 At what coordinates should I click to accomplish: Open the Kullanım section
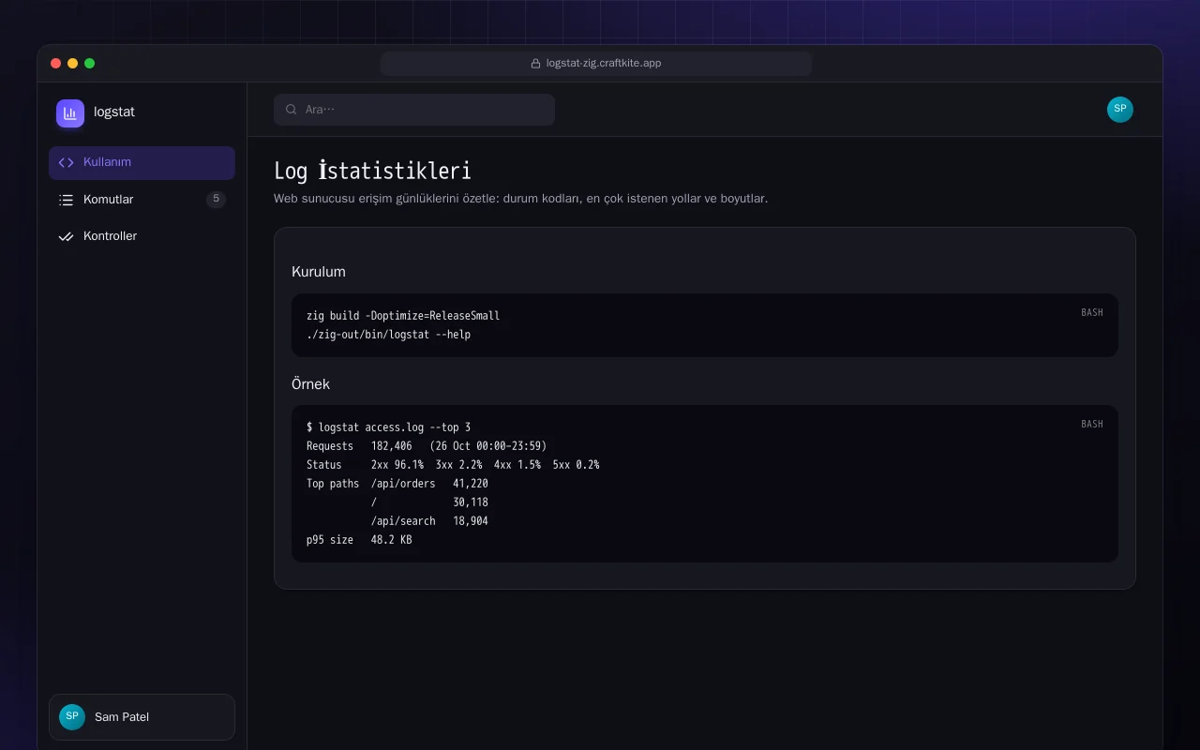142,162
